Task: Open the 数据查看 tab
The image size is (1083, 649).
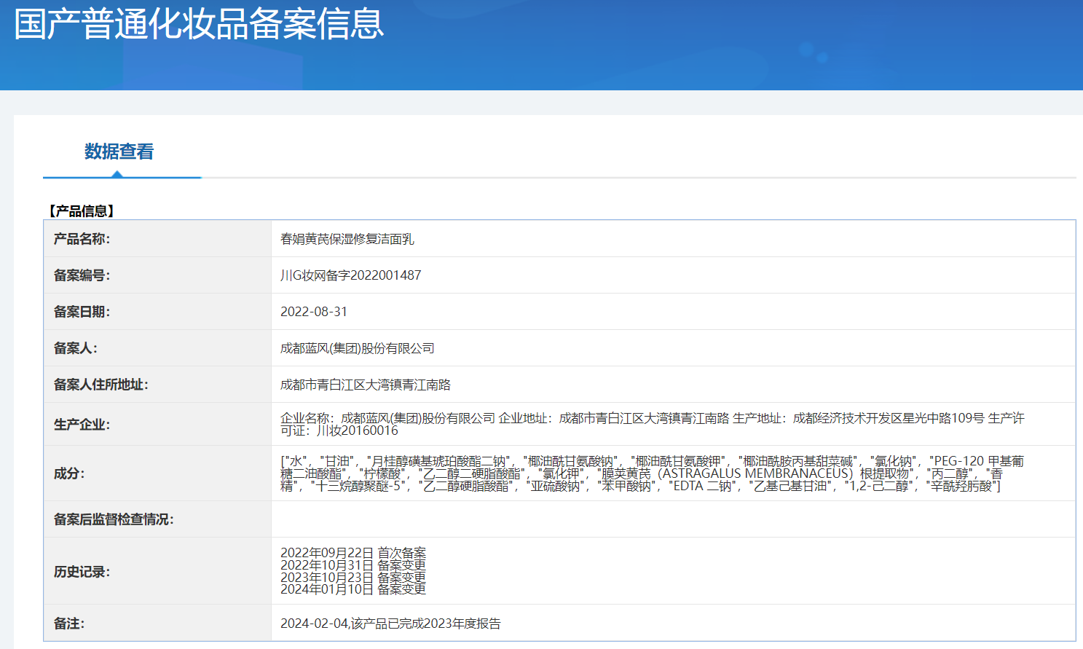Action: [119, 152]
